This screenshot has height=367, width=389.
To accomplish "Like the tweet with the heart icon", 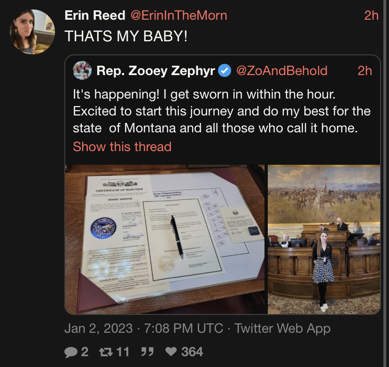I will point(172,352).
